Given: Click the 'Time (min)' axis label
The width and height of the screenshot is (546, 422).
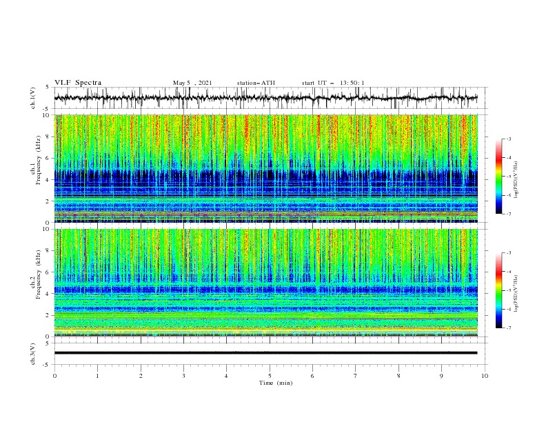Looking at the screenshot, I should [276, 383].
